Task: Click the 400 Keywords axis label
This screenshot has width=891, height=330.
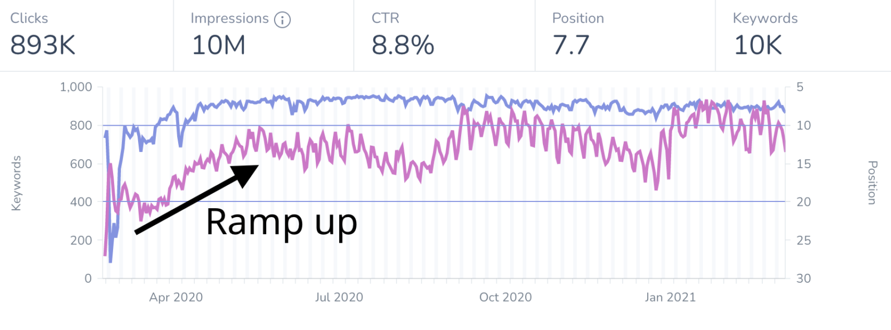Action: (81, 202)
